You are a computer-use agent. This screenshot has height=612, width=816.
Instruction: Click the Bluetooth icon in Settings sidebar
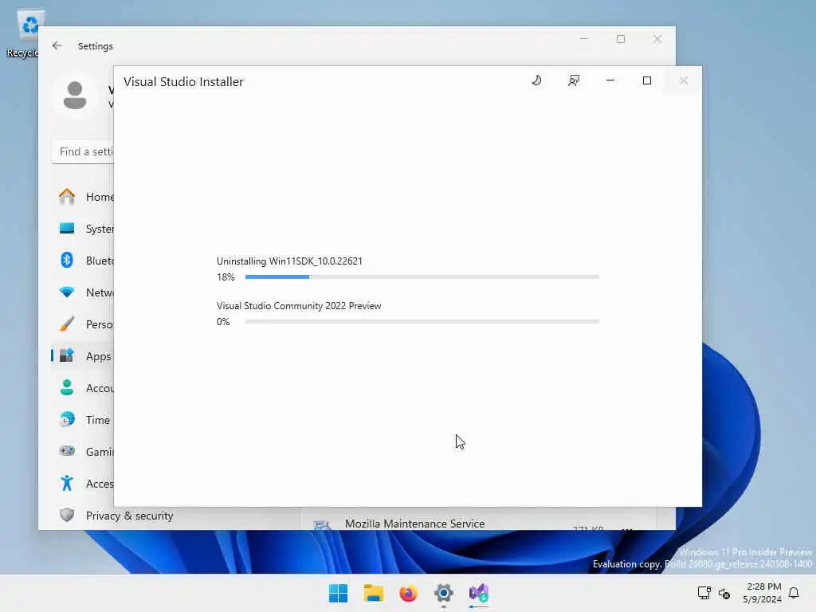pos(67,260)
